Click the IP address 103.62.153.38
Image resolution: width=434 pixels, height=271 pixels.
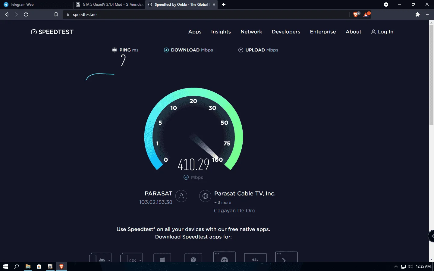point(156,202)
